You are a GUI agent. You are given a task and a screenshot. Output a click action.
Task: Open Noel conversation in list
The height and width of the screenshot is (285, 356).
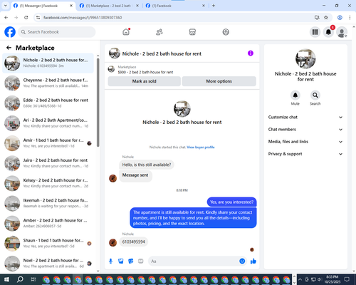[x=48, y=263]
